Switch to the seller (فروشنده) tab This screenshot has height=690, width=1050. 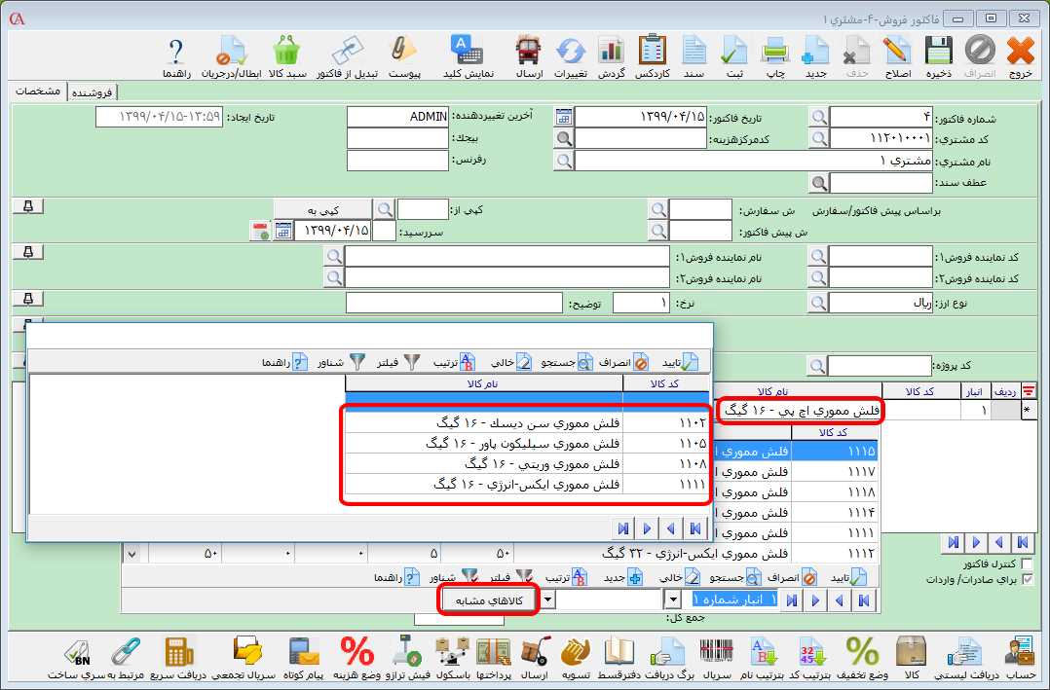92,91
